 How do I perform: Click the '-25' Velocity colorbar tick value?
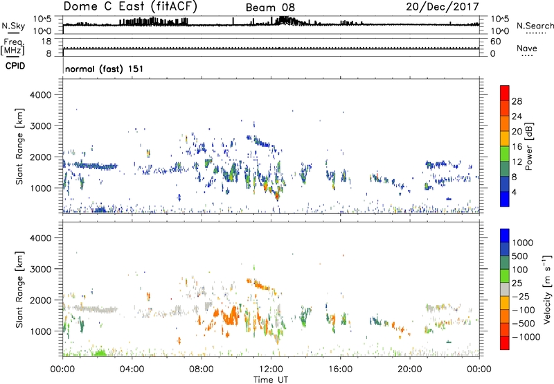click(521, 296)
